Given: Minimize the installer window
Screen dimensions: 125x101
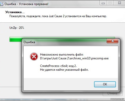Looking at the screenshot, I should 103,3.
